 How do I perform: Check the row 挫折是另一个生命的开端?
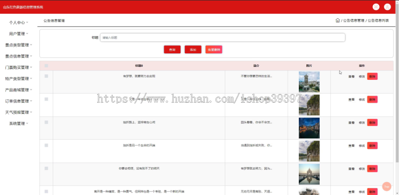[x=46, y=145]
